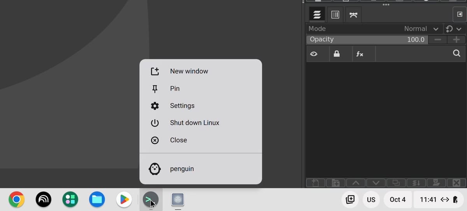This screenshot has height=211, width=467.
Task: Duplicate the selected layer
Action: coord(396,183)
